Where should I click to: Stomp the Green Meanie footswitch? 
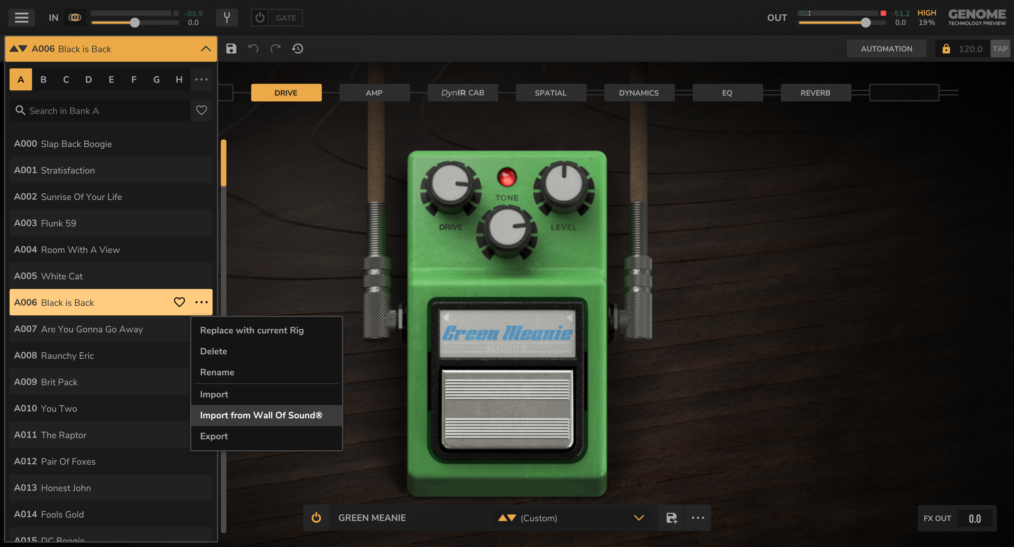click(x=507, y=409)
